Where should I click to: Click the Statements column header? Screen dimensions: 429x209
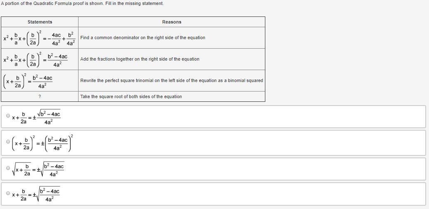click(x=40, y=22)
